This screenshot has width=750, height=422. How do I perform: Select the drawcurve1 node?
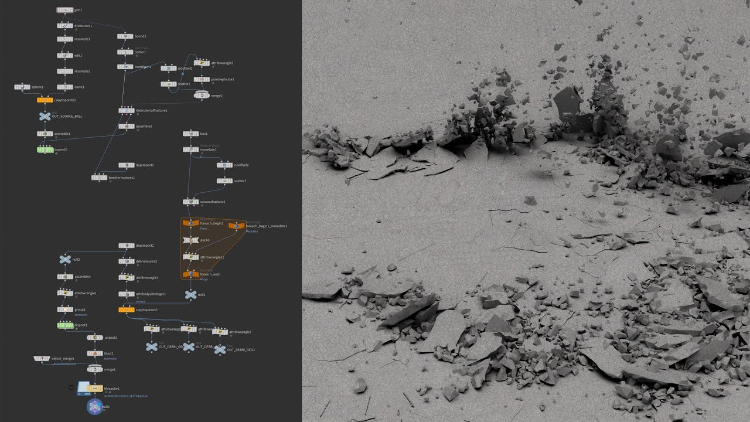(65, 26)
